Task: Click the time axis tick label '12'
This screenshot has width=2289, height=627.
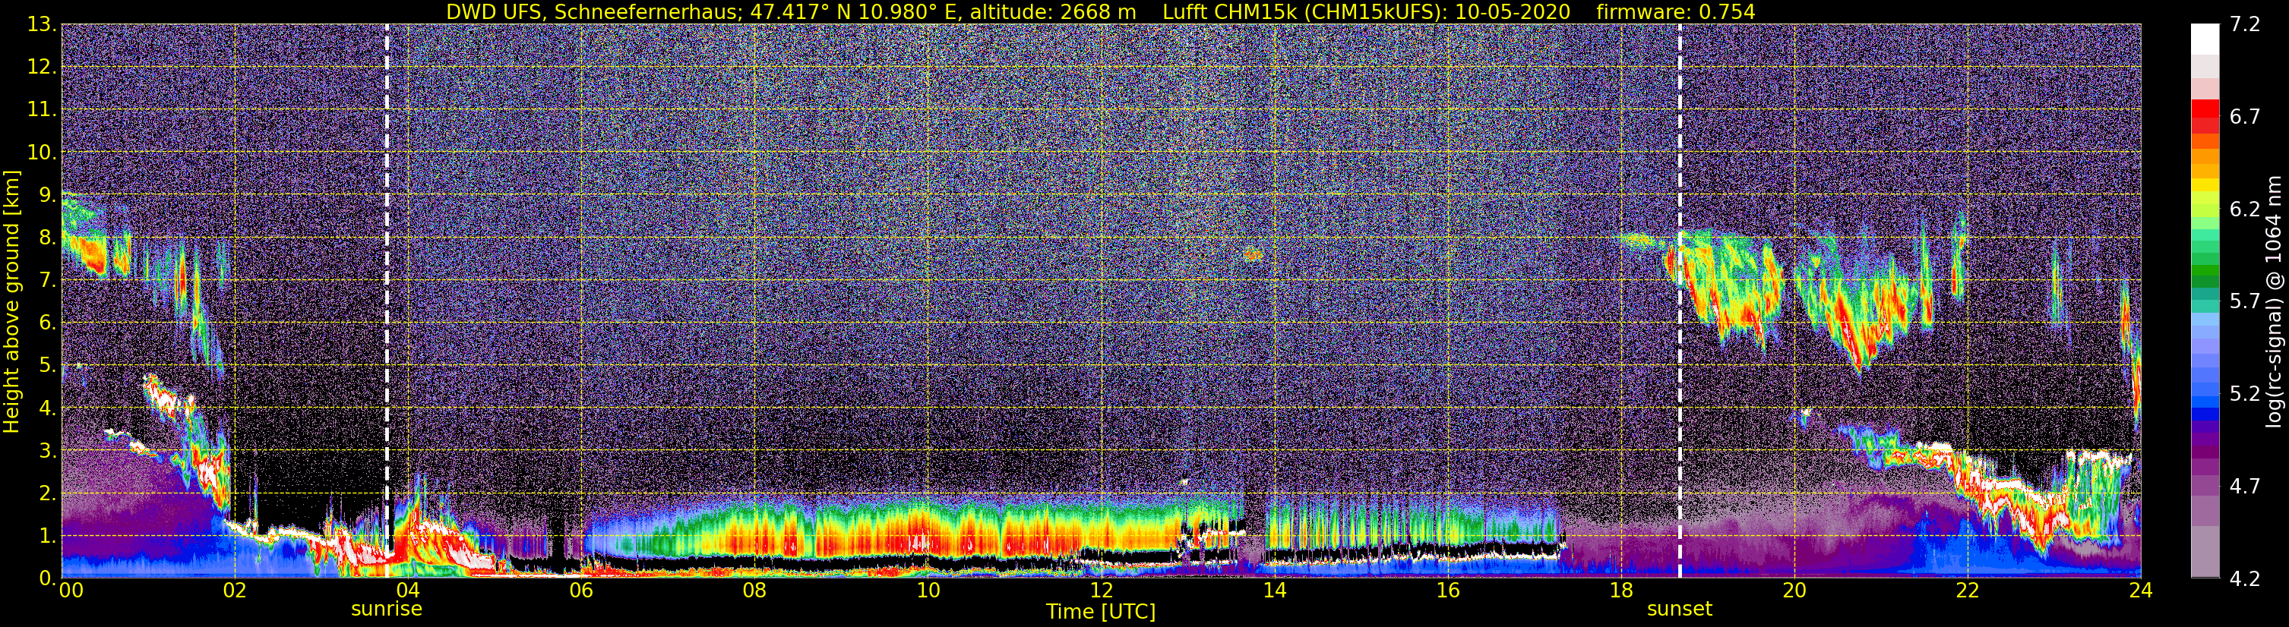Action: coord(1101,591)
